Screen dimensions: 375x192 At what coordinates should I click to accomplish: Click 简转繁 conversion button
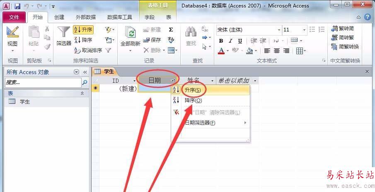343,38
